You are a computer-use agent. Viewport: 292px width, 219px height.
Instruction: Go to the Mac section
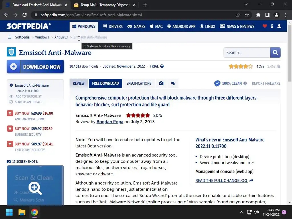point(157,27)
